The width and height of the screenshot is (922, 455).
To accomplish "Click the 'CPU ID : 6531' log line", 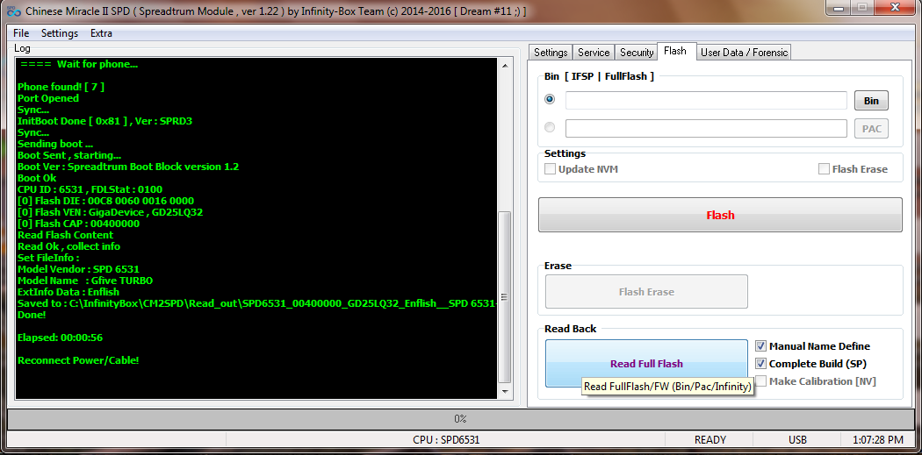I will coord(90,189).
